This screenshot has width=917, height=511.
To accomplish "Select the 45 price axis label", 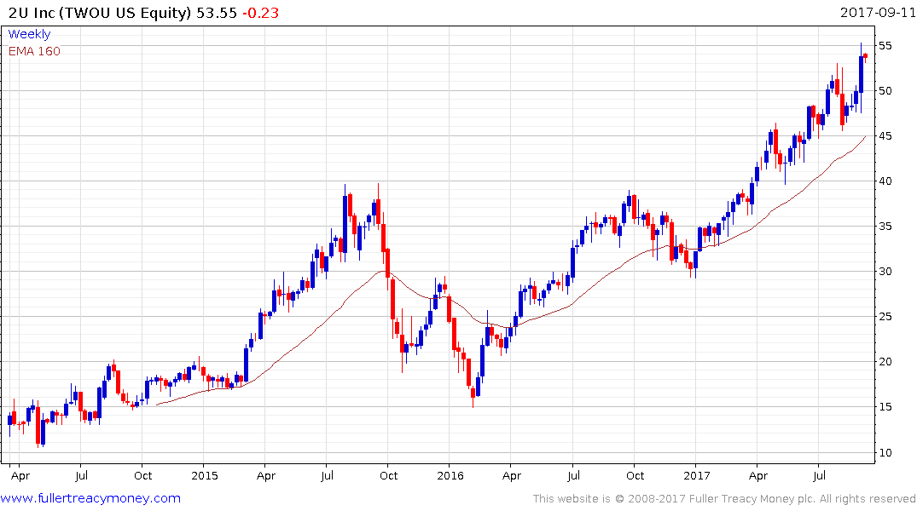I will 885,136.
